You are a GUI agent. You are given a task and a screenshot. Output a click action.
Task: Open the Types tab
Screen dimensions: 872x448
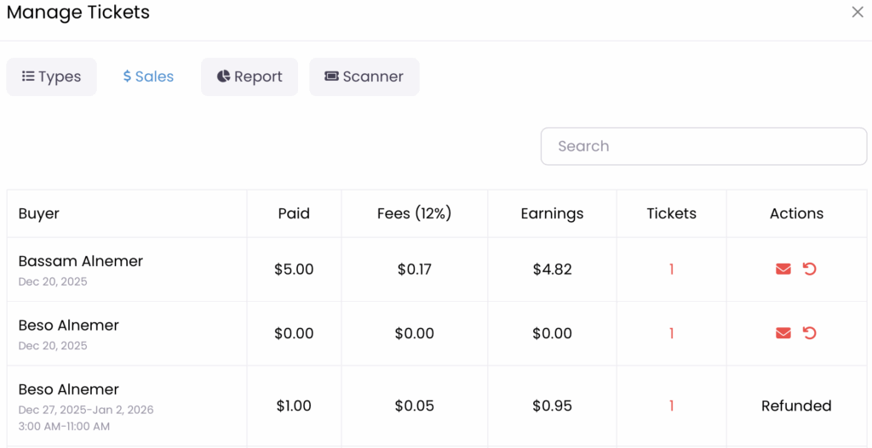pos(51,77)
